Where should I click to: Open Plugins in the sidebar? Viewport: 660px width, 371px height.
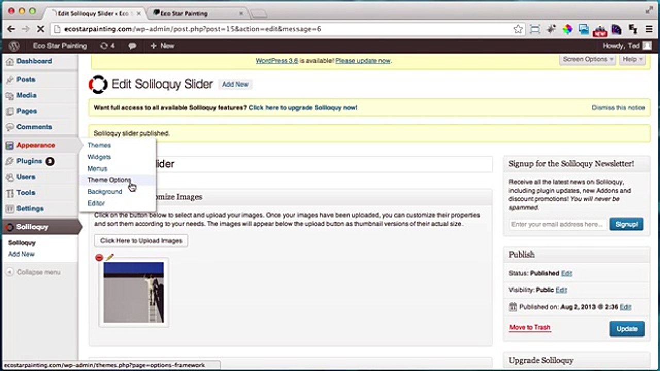point(29,161)
